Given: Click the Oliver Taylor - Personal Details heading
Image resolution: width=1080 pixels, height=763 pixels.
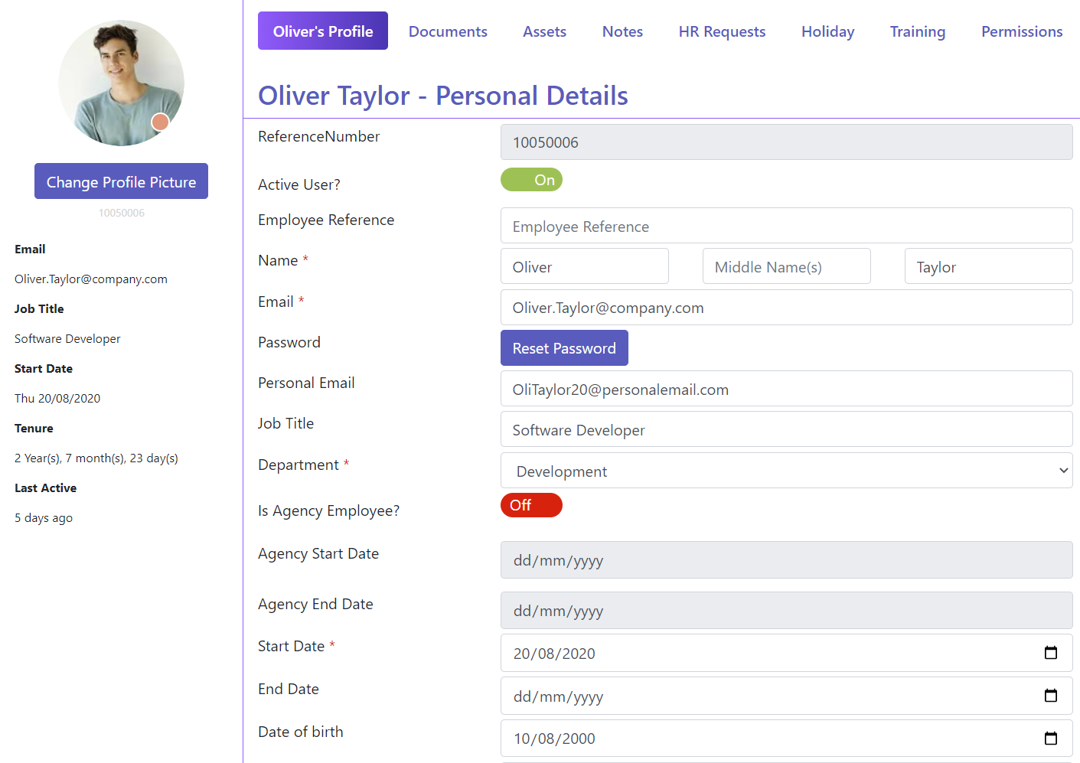Looking at the screenshot, I should coord(443,96).
